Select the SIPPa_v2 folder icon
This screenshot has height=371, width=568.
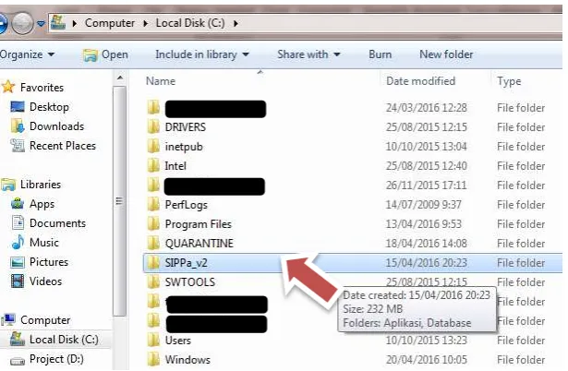point(153,263)
